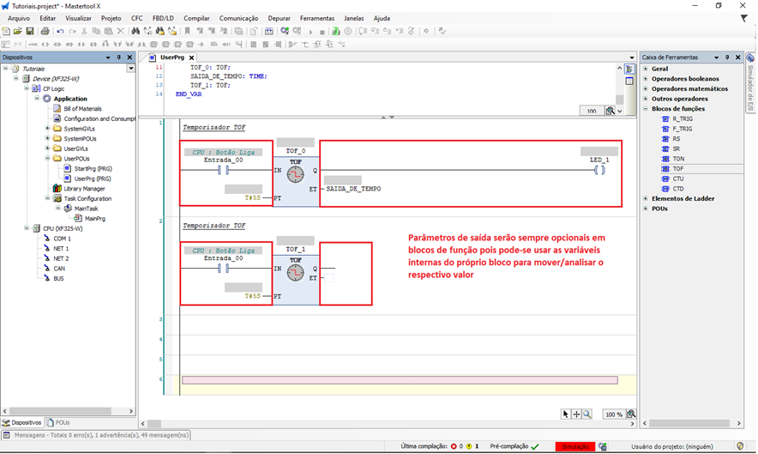Click the Print icon in the toolbar
Image resolution: width=758 pixels, height=454 pixels.
[45, 31]
